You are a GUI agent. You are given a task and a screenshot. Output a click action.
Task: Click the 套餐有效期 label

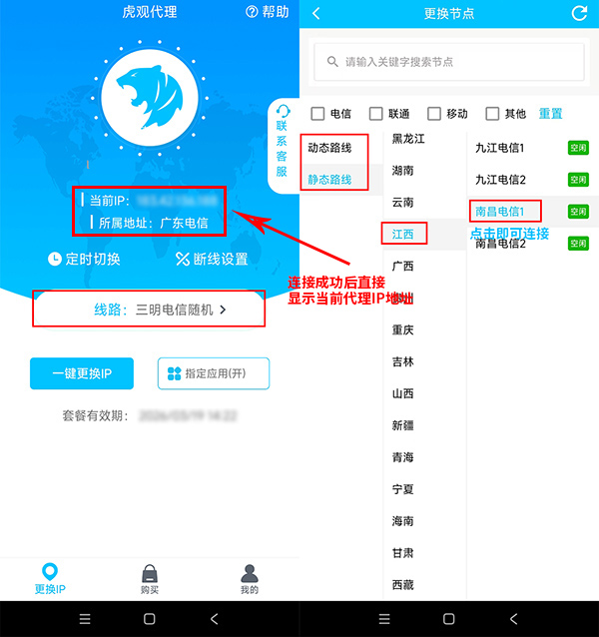[x=95, y=415]
